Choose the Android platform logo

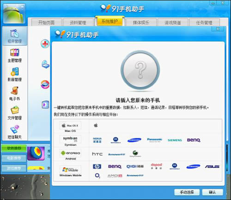pyautogui.click(x=70, y=153)
